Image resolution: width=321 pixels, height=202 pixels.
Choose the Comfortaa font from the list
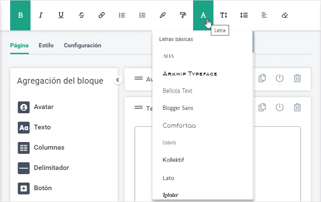[179, 126]
